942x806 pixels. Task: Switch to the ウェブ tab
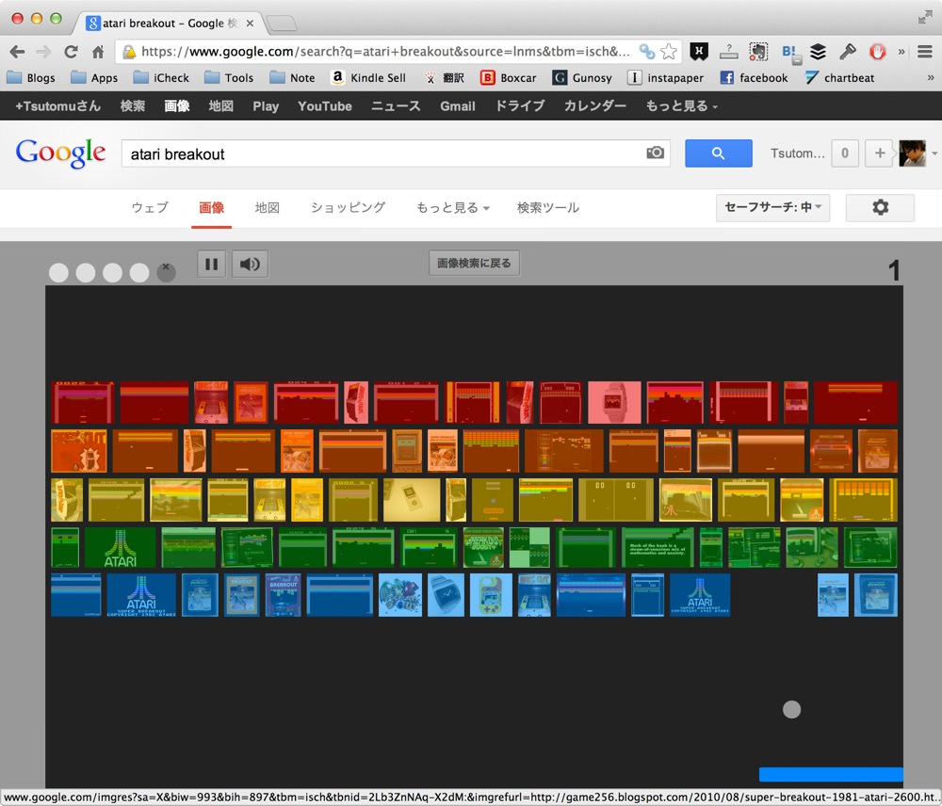(x=150, y=208)
